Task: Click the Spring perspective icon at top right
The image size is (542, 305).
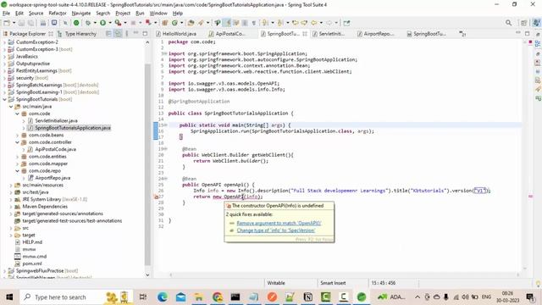Action: pyautogui.click(x=536, y=23)
